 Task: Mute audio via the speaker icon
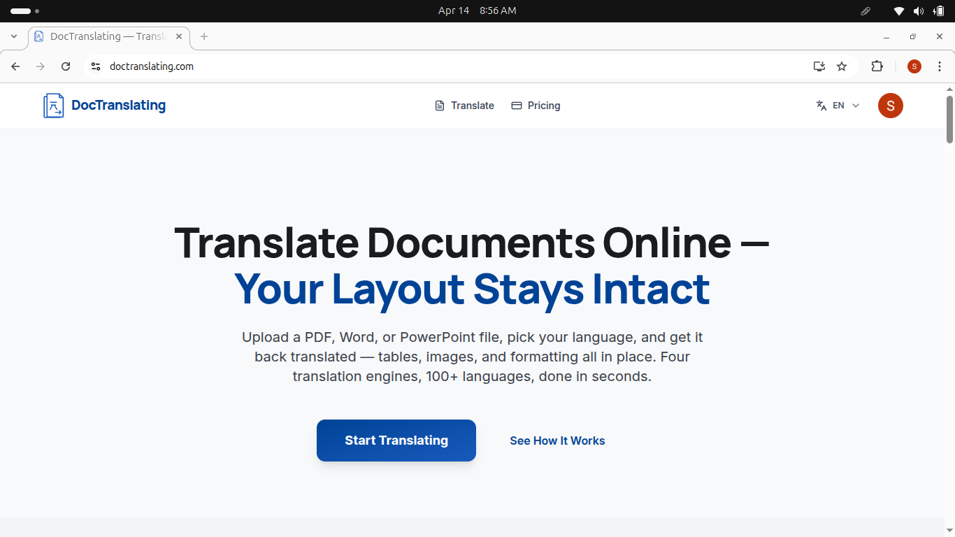(x=919, y=10)
